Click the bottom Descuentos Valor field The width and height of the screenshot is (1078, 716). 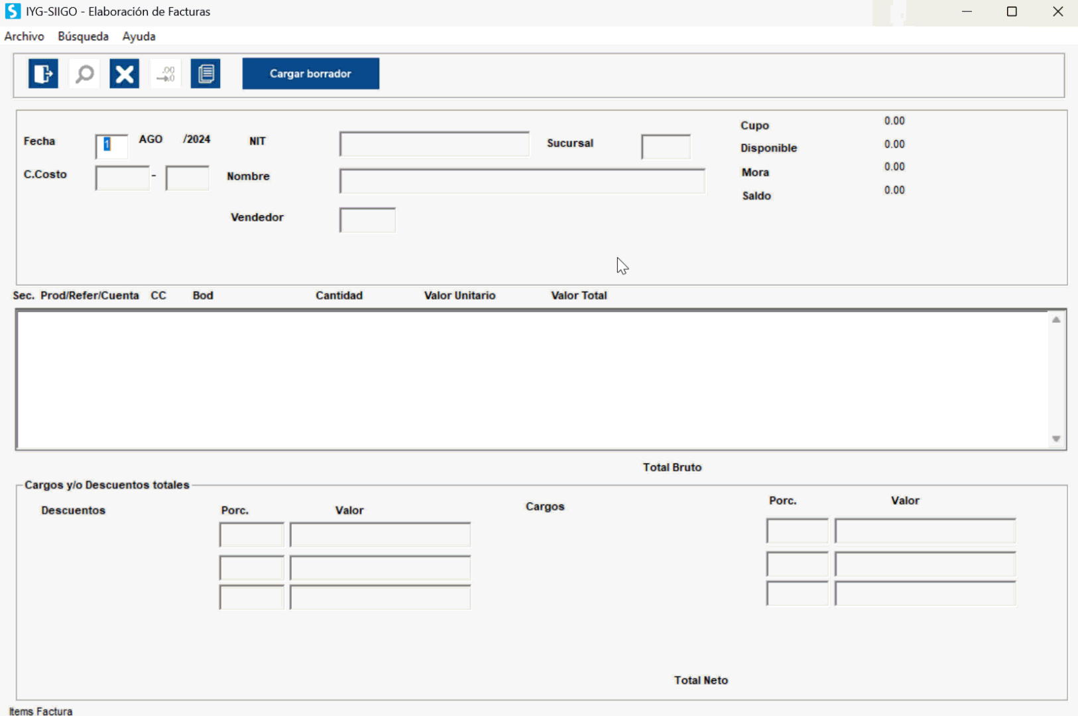point(381,597)
